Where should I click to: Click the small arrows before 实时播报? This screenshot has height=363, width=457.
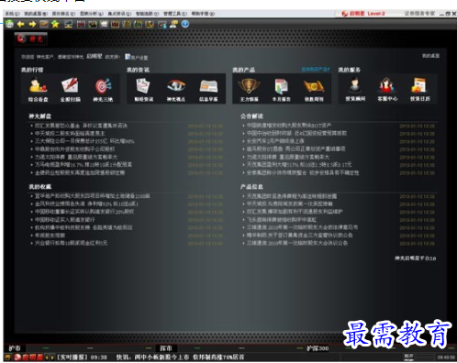click(x=50, y=357)
